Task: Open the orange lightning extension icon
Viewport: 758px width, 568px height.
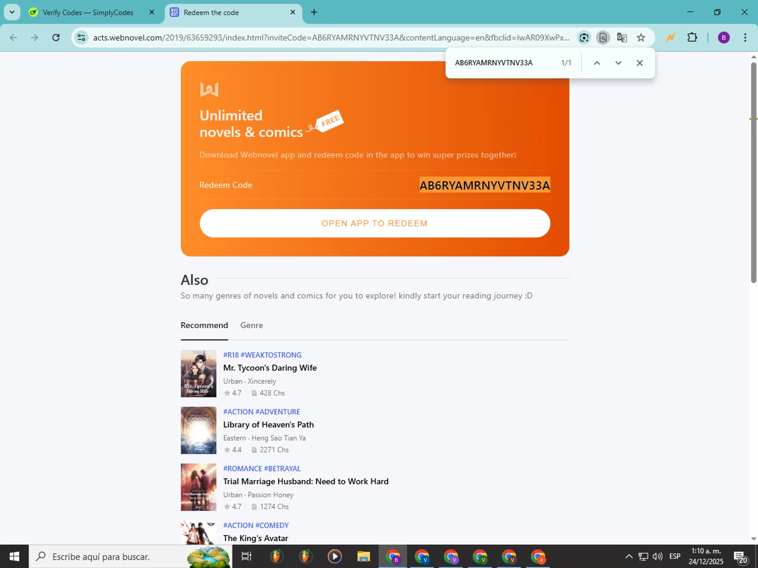Action: [x=671, y=37]
